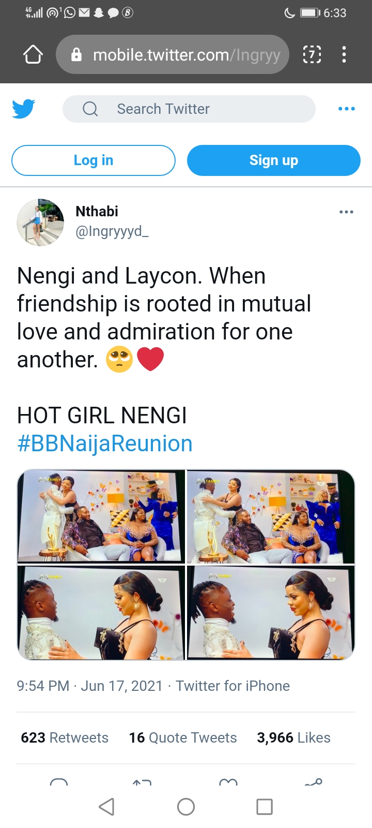Tap the Android recent apps square icon
This screenshot has height=828, width=372.
(265, 806)
